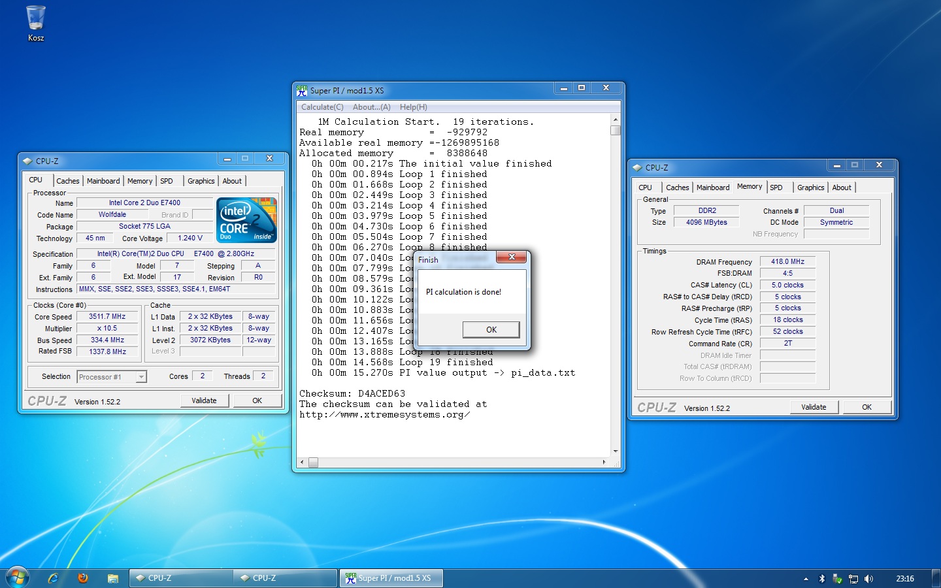The width and height of the screenshot is (941, 588).
Task: Click the volume speaker tray icon
Action: tap(868, 579)
